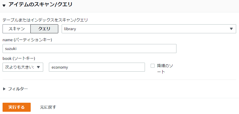Collapse the アイテムのスキャン/クエリ section triangle
The image size is (239, 114).
(4, 5)
